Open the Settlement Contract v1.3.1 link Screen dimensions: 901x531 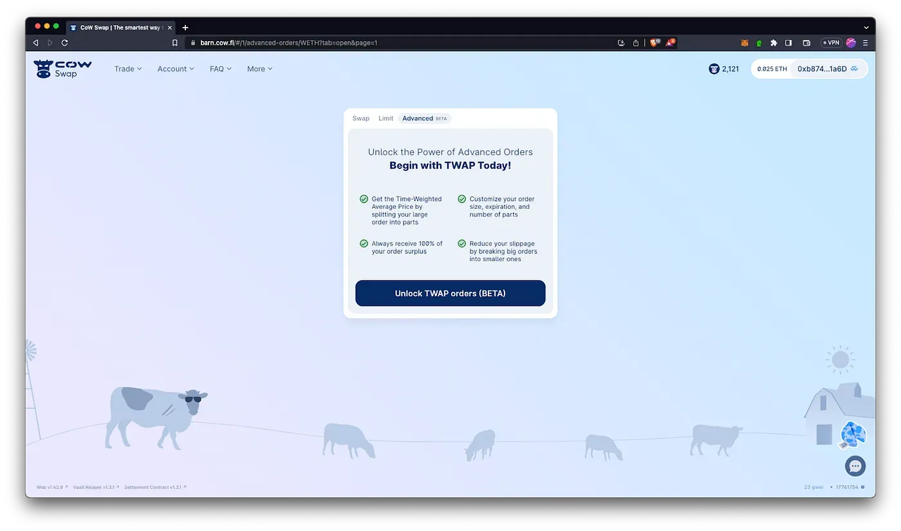156,487
